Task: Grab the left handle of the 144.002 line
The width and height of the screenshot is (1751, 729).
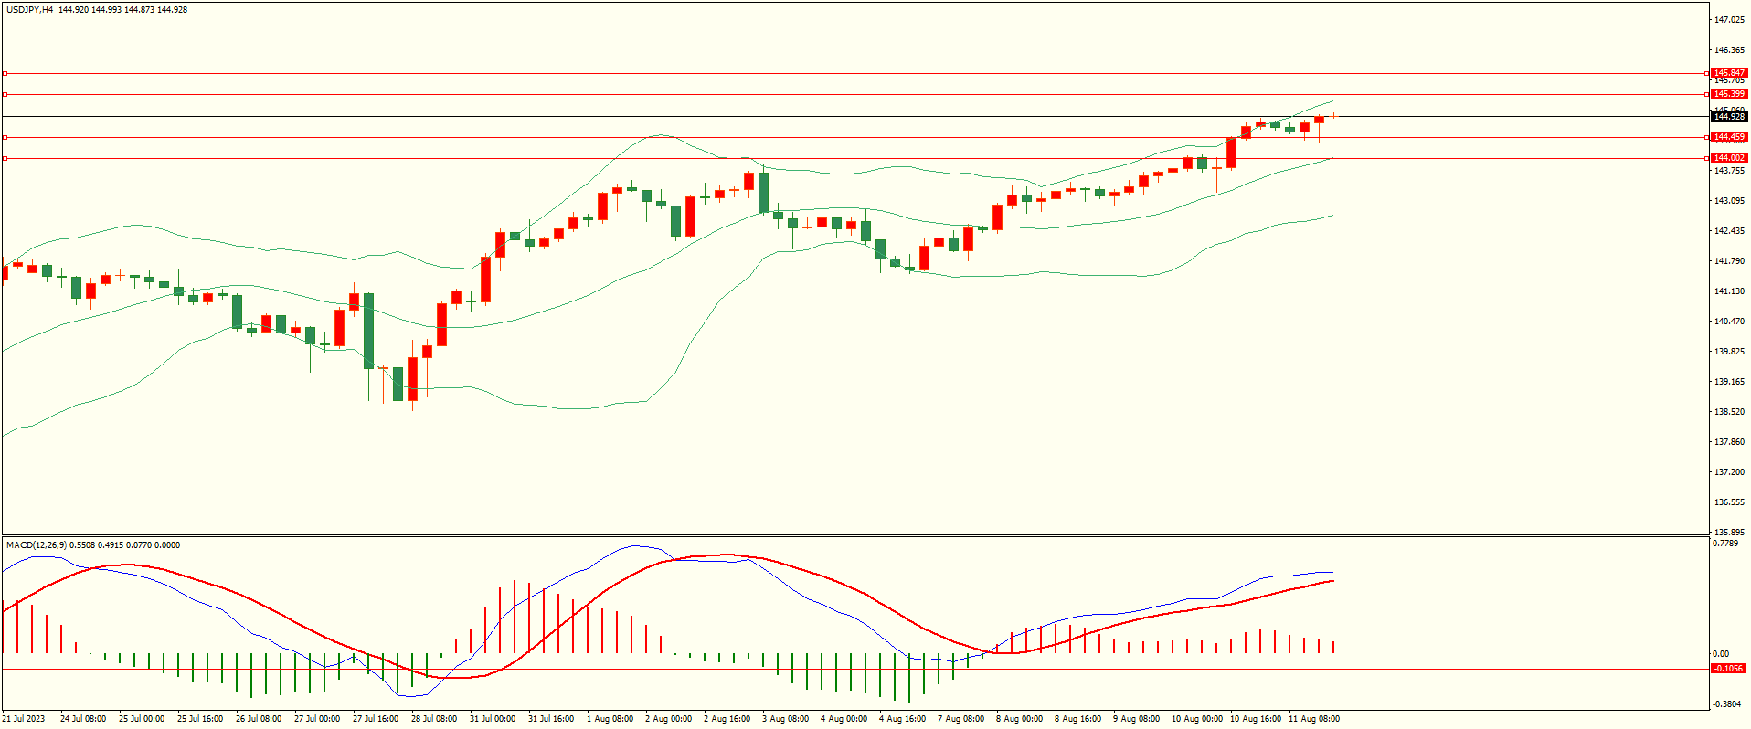Action: click(5, 158)
